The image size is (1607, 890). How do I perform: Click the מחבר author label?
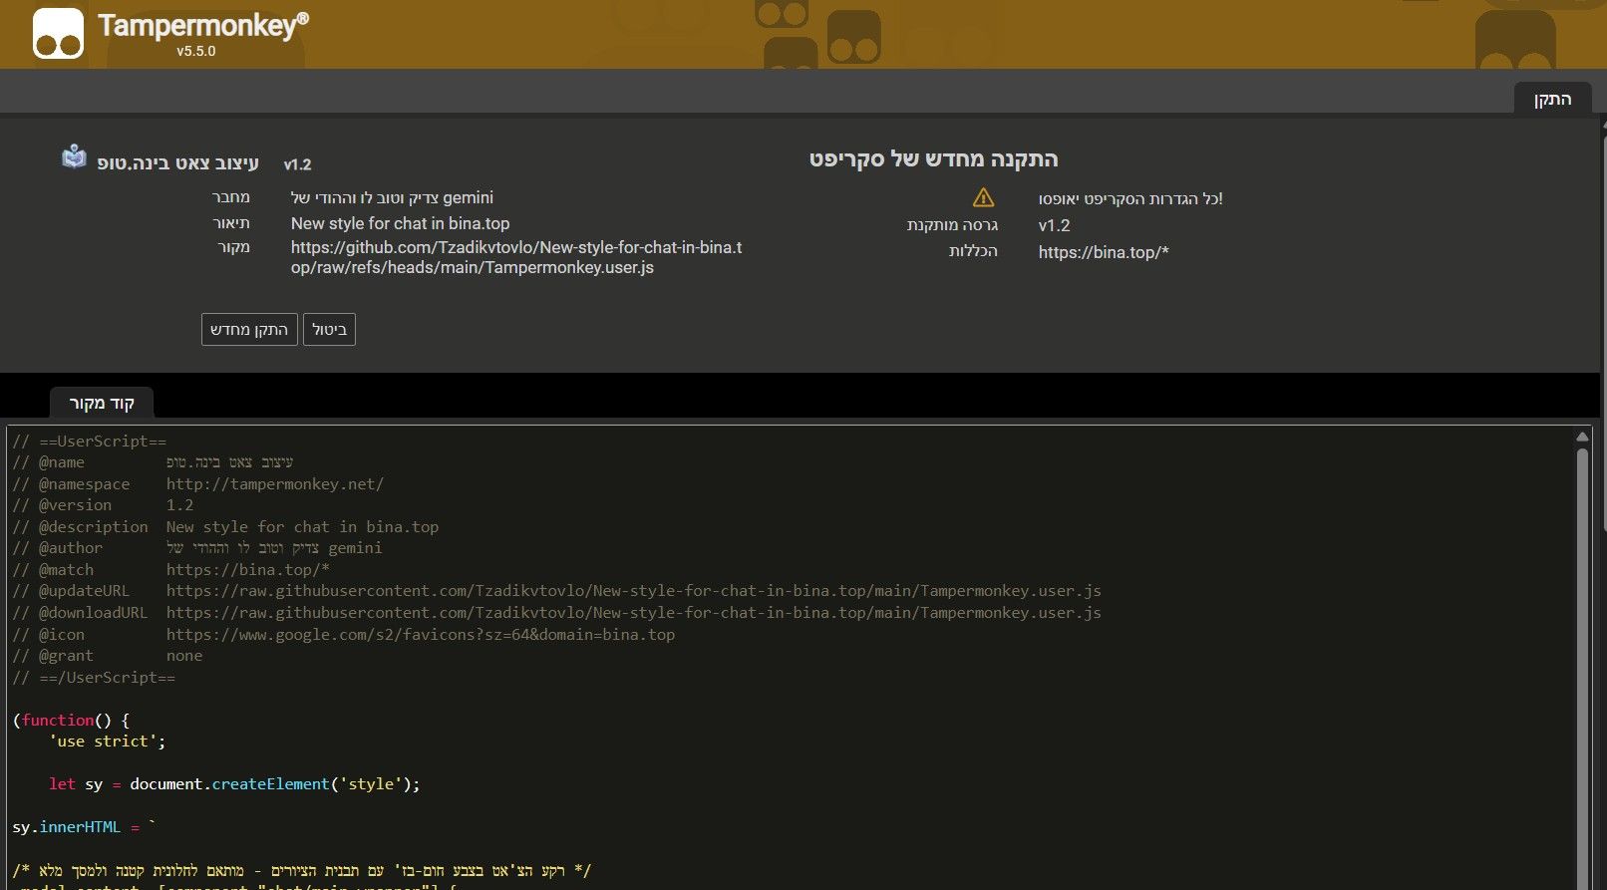[231, 197]
